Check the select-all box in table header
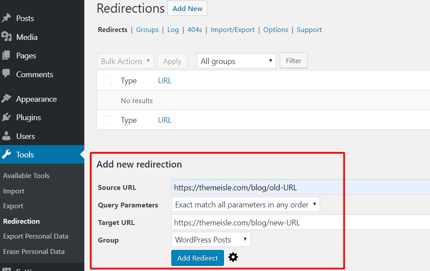The image size is (430, 271). tap(107, 80)
